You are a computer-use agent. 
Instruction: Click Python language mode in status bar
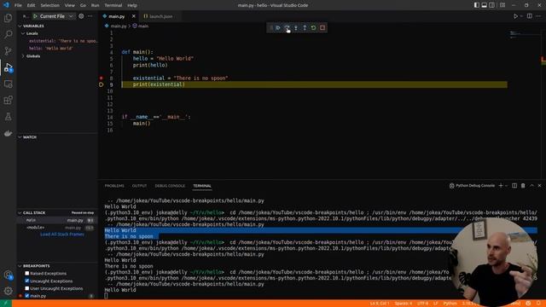coord(450,304)
